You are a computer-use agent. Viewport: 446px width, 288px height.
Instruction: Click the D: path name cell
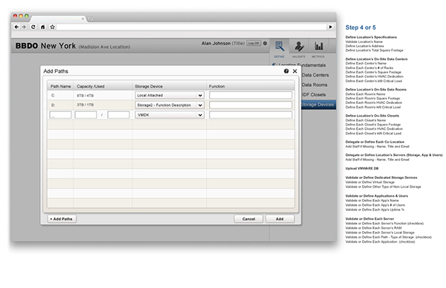tap(53, 105)
